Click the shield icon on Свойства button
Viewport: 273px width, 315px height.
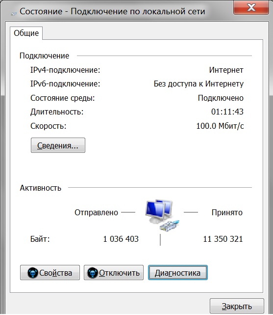(33, 273)
